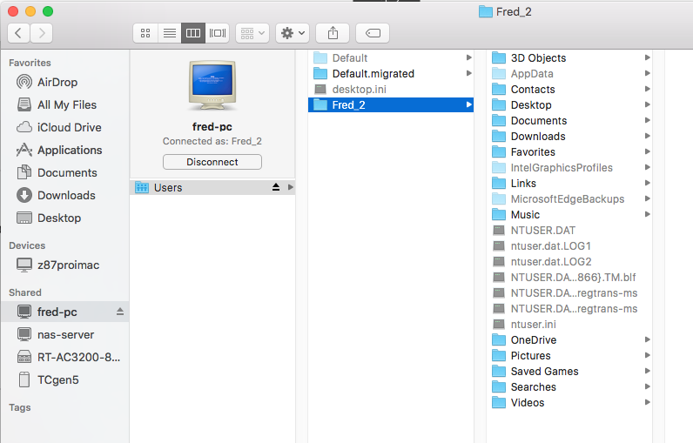Select the NTUSER.DA...866}.TM.blf file

(569, 278)
